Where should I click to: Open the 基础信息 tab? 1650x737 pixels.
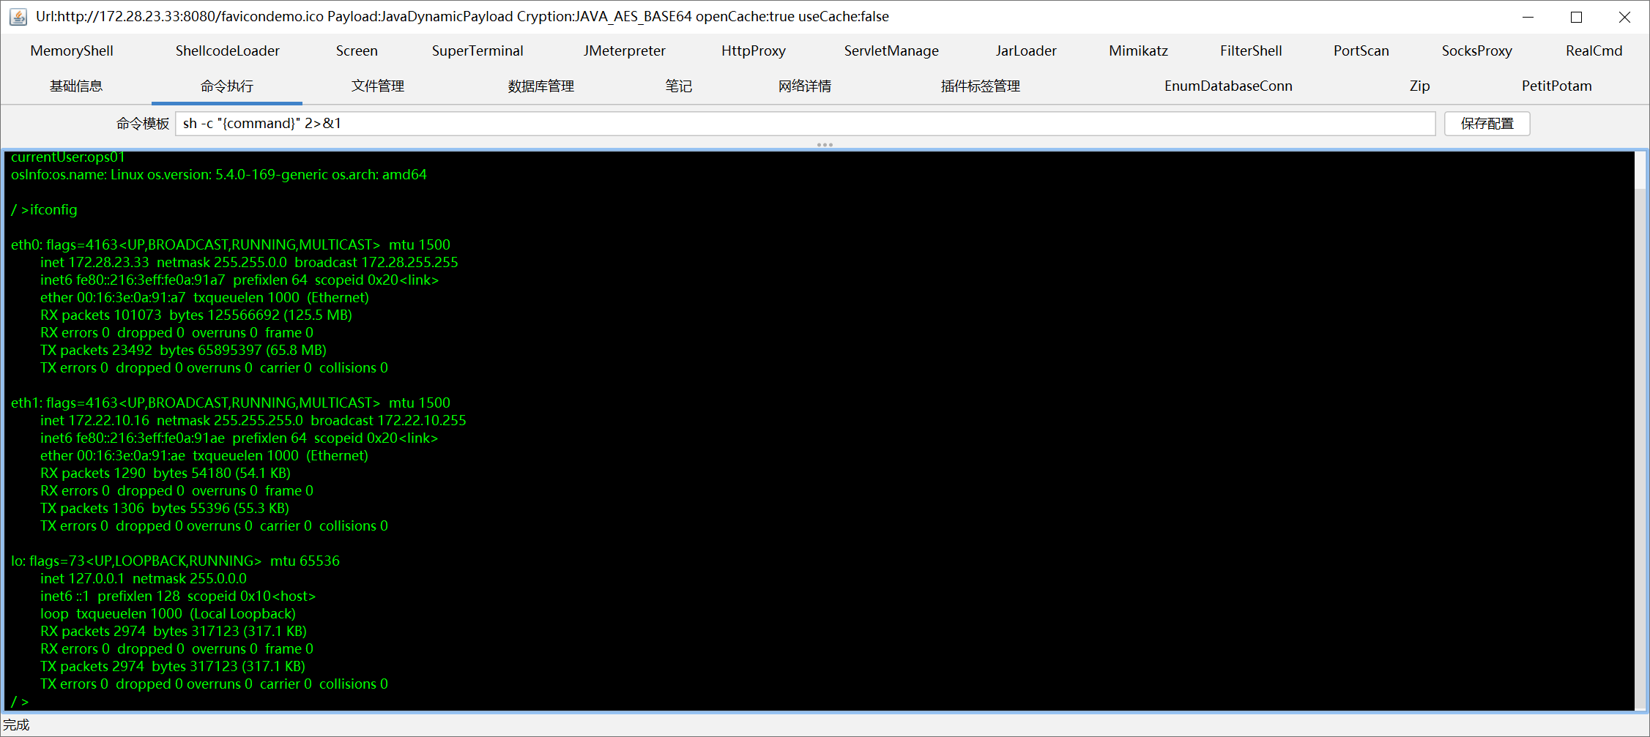pyautogui.click(x=76, y=86)
